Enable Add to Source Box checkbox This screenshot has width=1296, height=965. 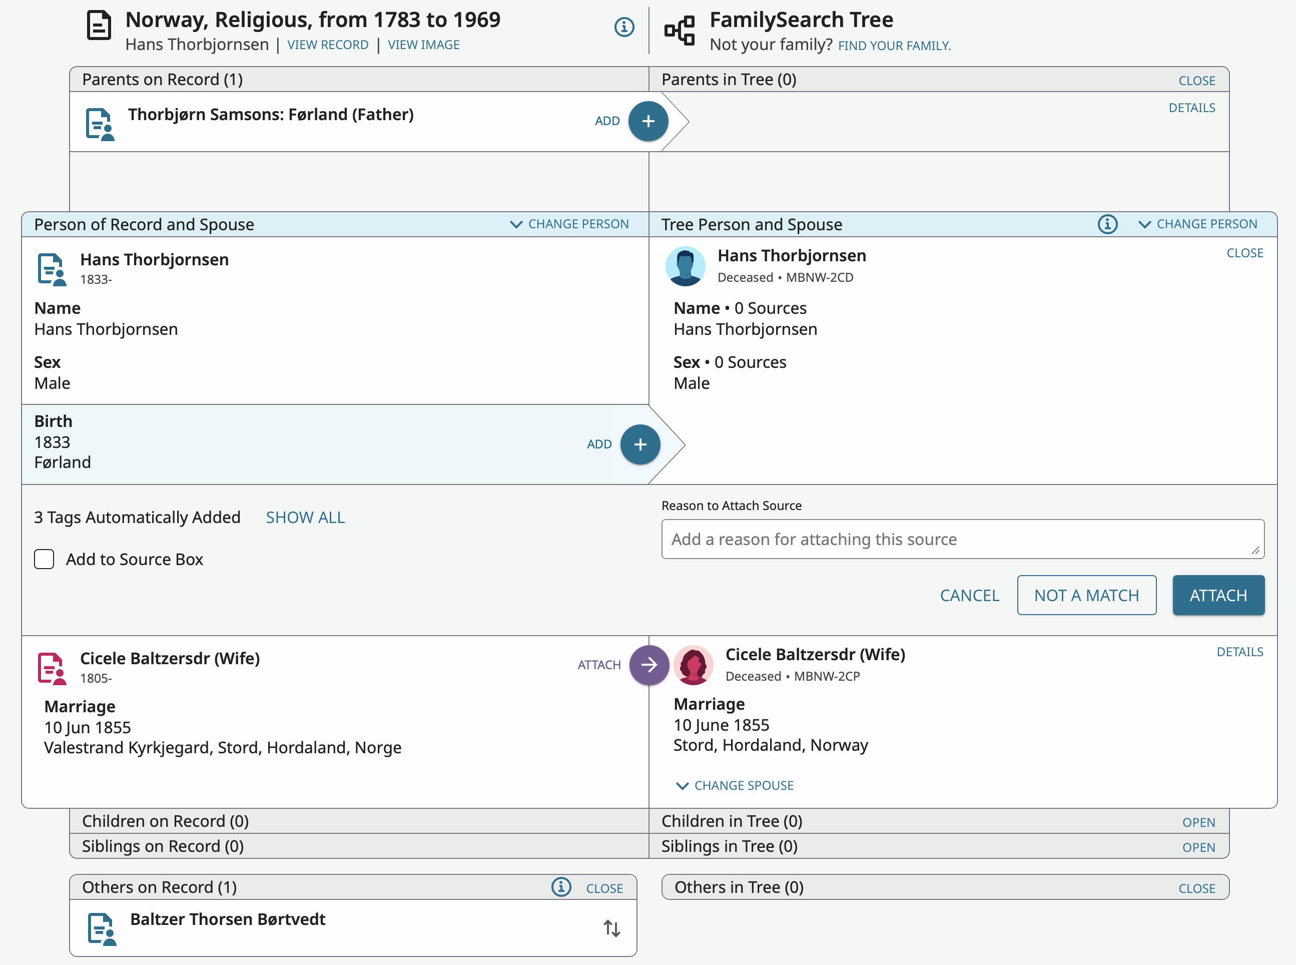click(x=45, y=559)
